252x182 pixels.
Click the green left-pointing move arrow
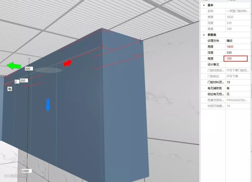tap(13, 66)
